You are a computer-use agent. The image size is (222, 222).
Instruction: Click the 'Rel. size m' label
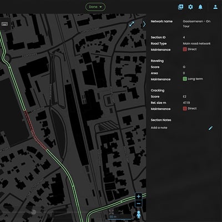(158, 103)
